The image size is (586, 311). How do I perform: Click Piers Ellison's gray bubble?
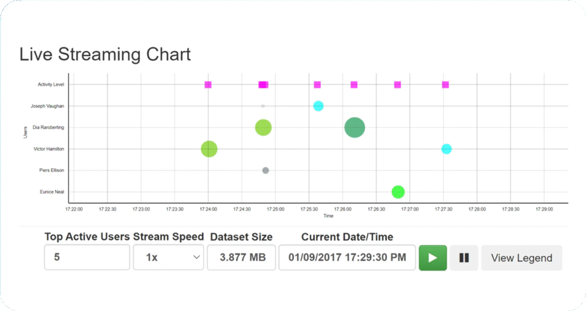(x=266, y=170)
